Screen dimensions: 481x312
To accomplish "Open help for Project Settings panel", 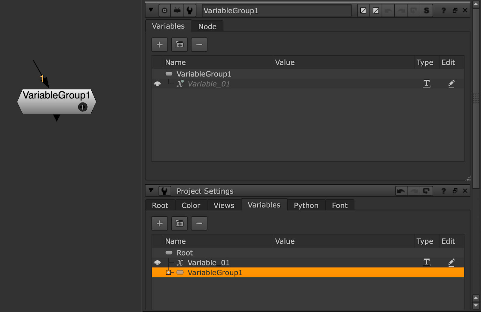I will [443, 191].
